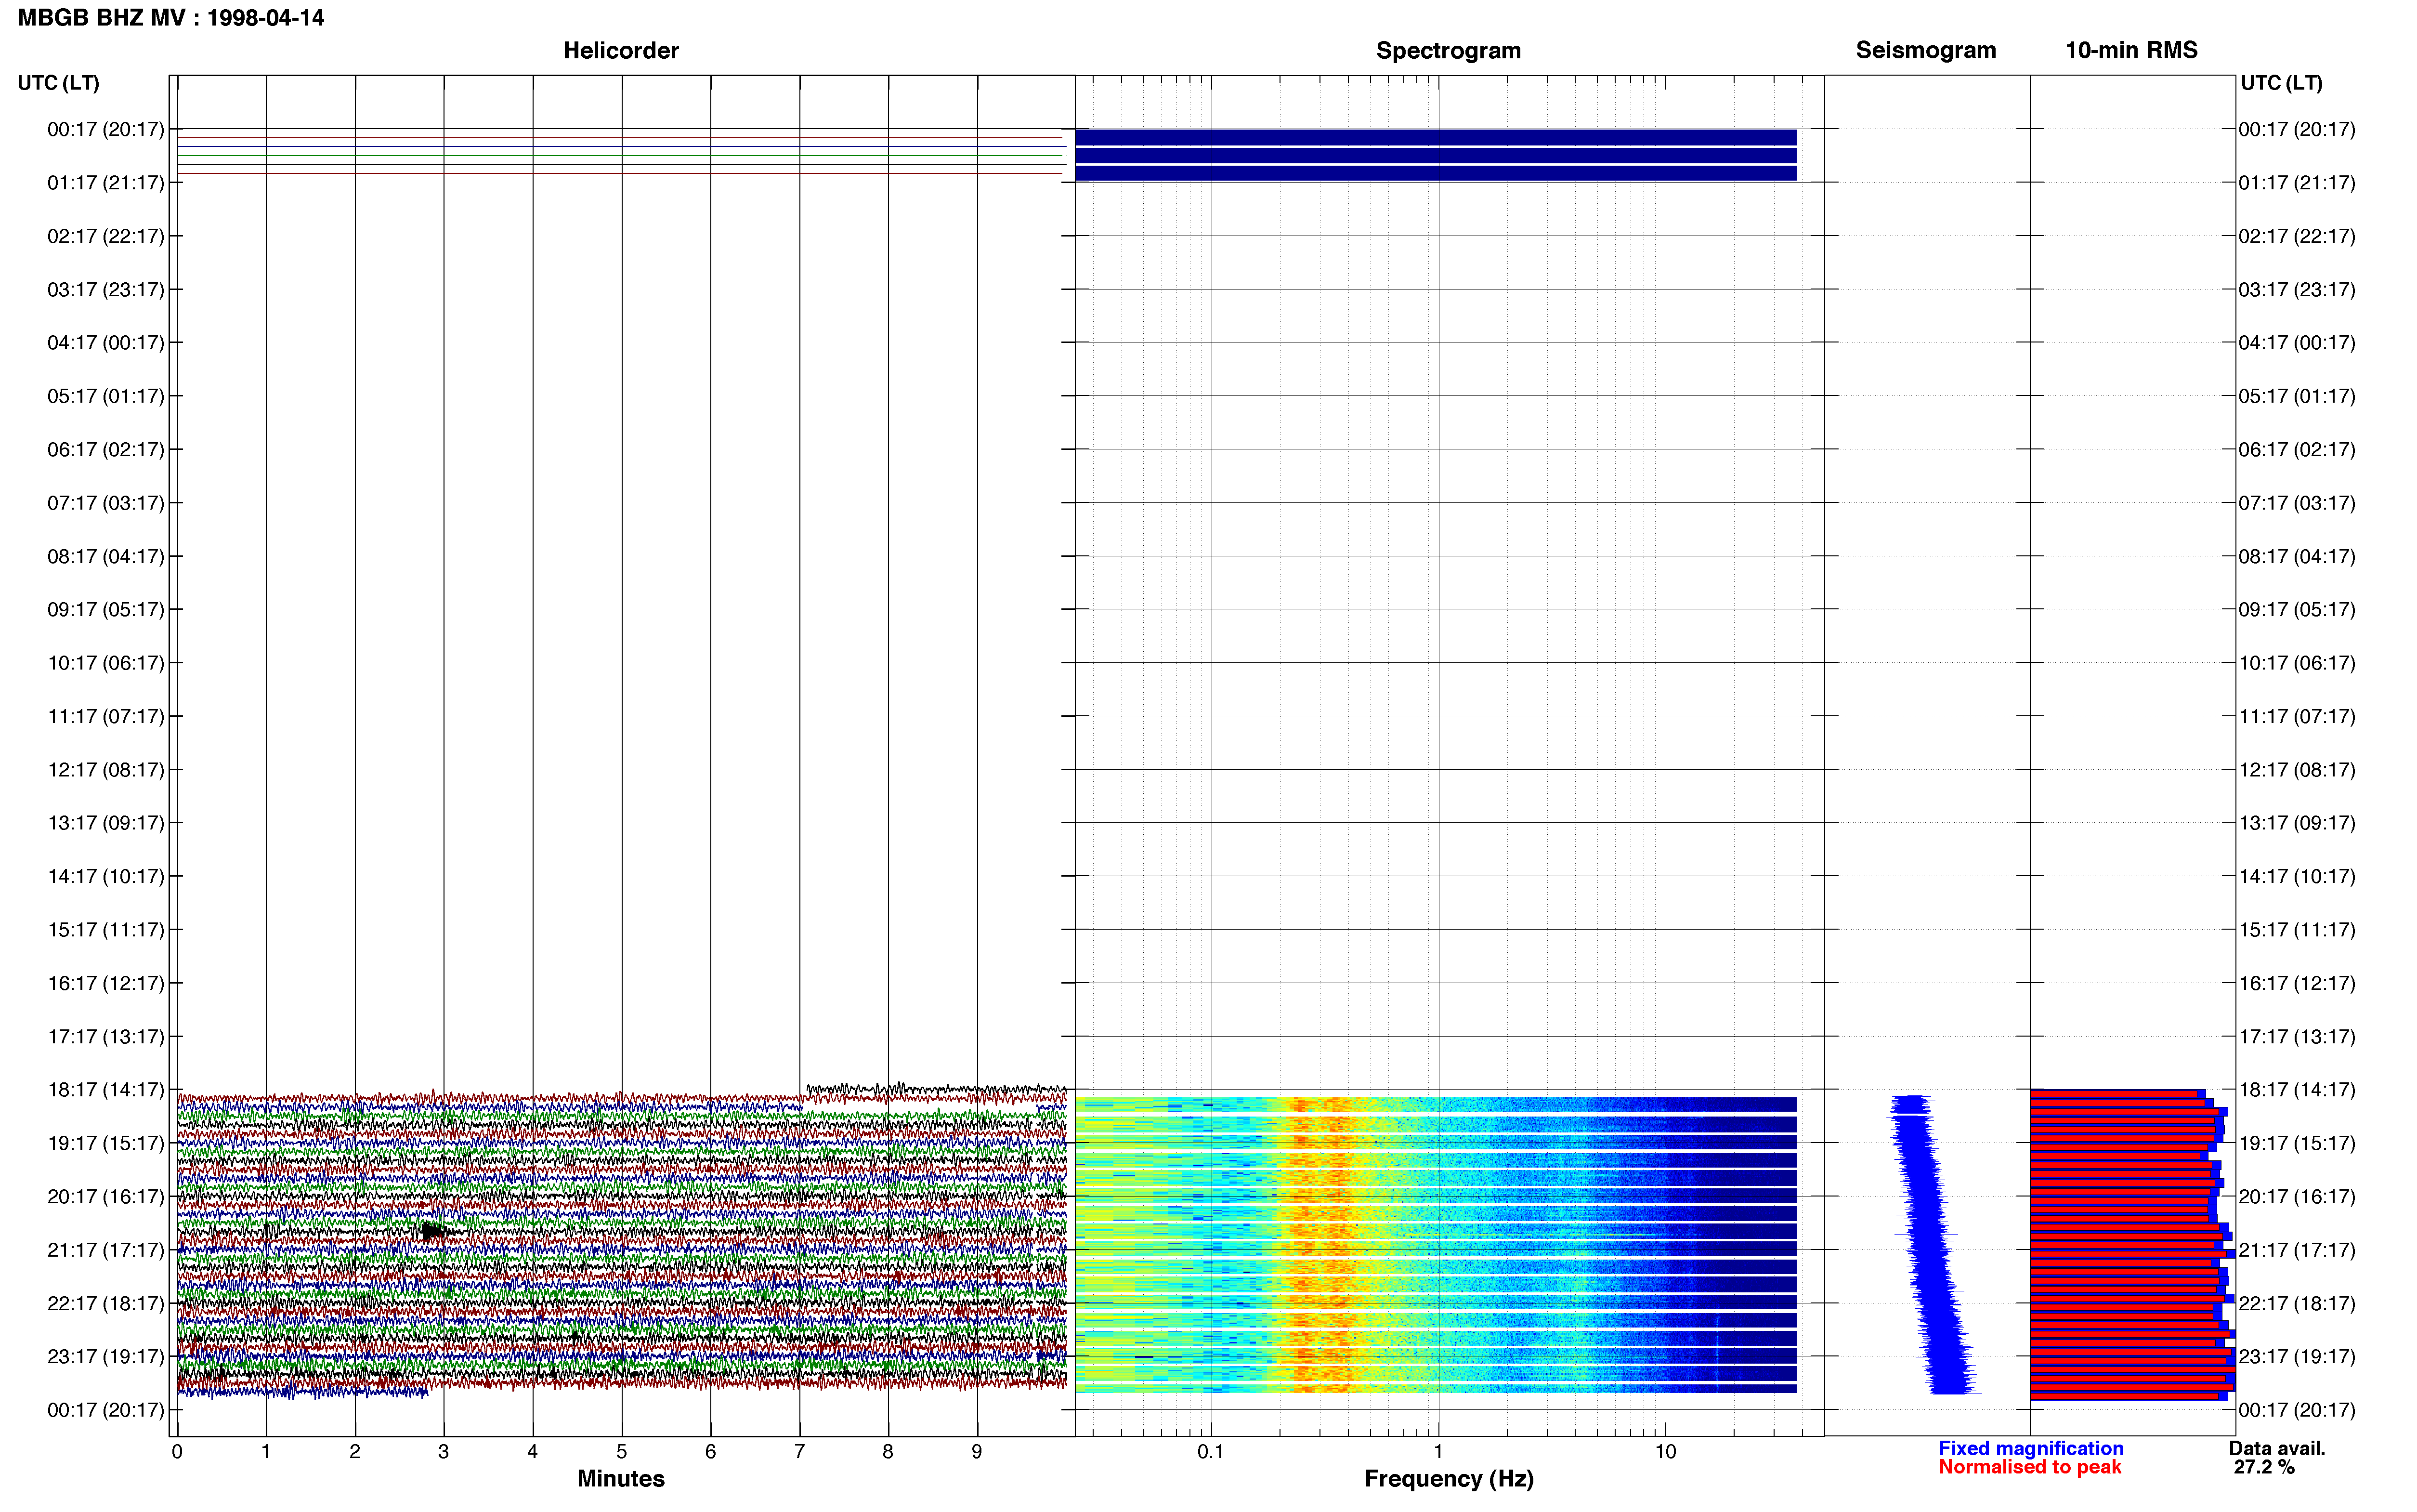Click the left '06:17 (02:17)' time label
Image resolution: width=2417 pixels, height=1512 pixels.
pyautogui.click(x=106, y=450)
